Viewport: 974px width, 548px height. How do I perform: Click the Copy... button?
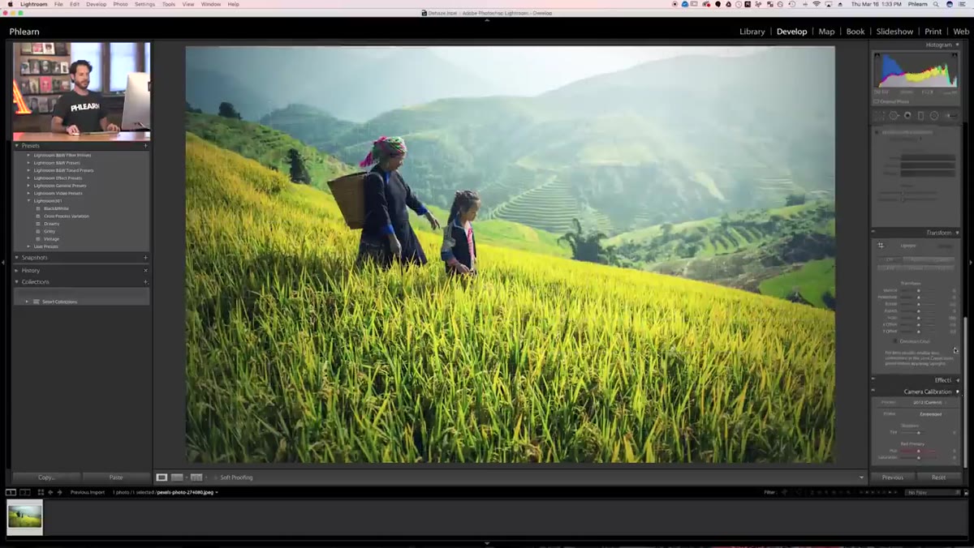point(46,477)
